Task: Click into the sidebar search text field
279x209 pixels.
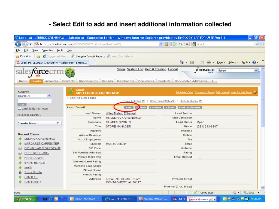Action: coord(35,101)
